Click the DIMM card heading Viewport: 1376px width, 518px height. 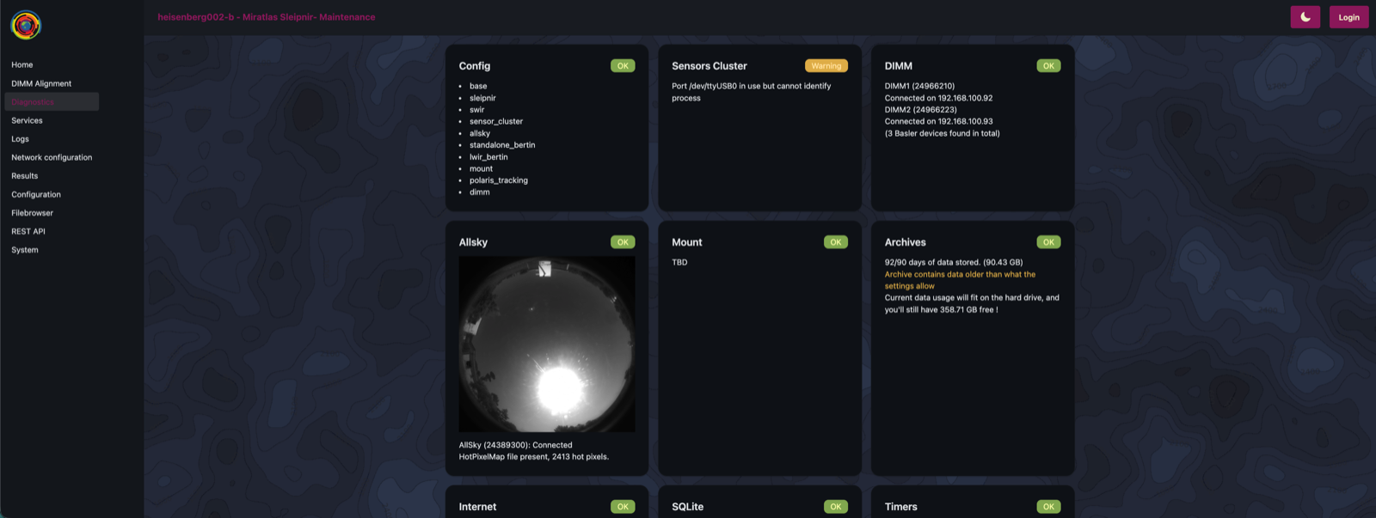click(x=899, y=66)
